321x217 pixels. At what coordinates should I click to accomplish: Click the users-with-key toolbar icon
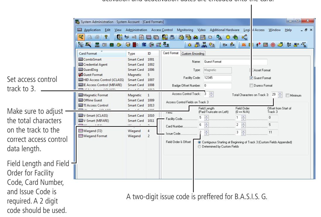click(165, 37)
